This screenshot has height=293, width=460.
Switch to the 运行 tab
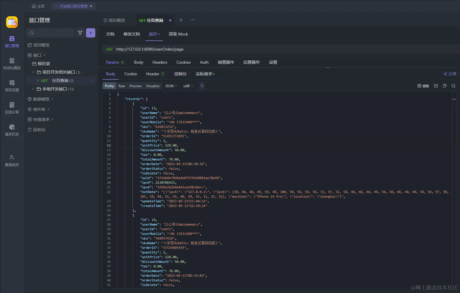[154, 34]
